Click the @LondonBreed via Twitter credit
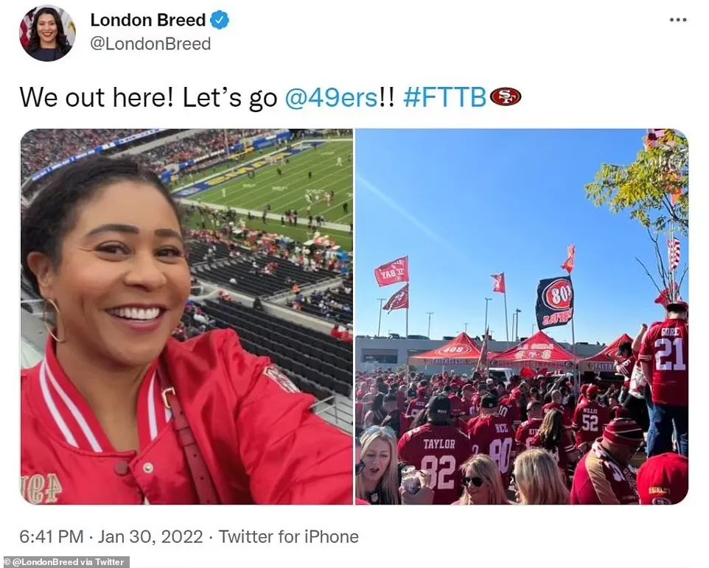This screenshot has height=568, width=709. (65, 562)
